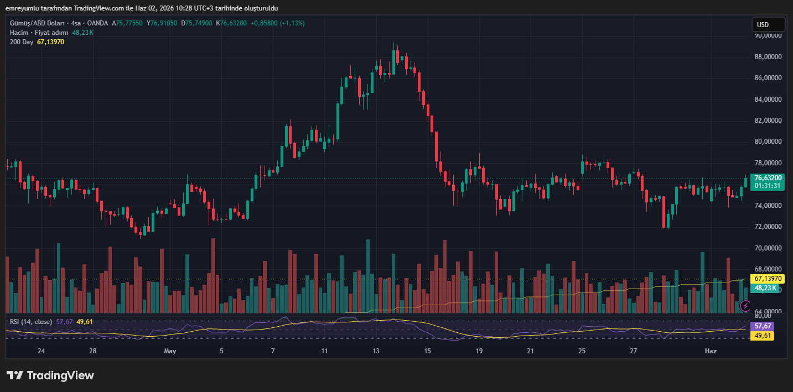
Task: Click the date label 13 on time axis
Action: (376, 351)
